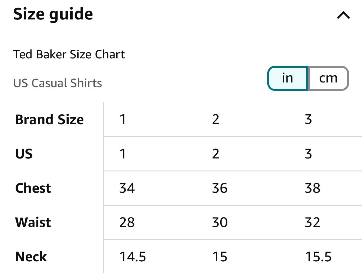The height and width of the screenshot is (278, 362).
Task: Click the Waist row header
Action: (33, 222)
